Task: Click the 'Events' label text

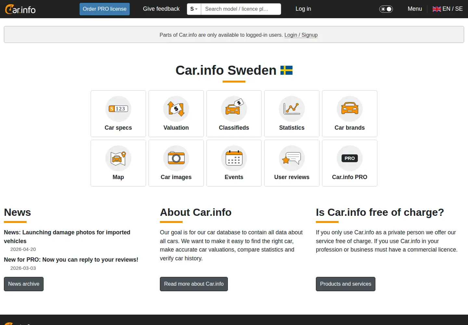Action: 234,177
